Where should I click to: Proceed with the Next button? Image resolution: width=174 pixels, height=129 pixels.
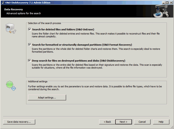[123, 122]
